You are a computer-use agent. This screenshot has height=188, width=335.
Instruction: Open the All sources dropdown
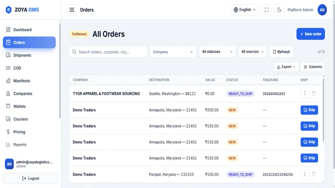pos(253,52)
